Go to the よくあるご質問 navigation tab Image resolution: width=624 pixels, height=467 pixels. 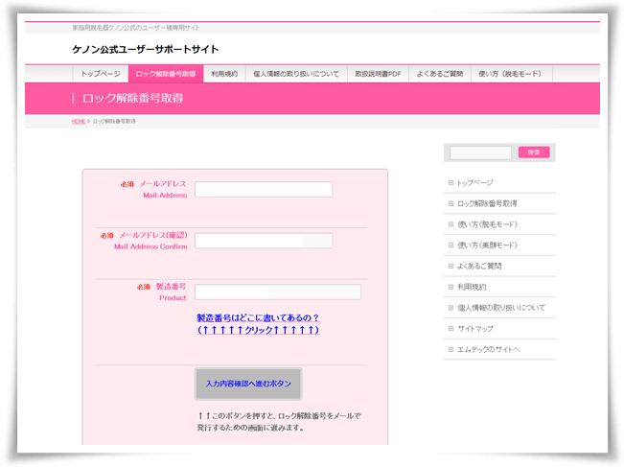(x=440, y=74)
